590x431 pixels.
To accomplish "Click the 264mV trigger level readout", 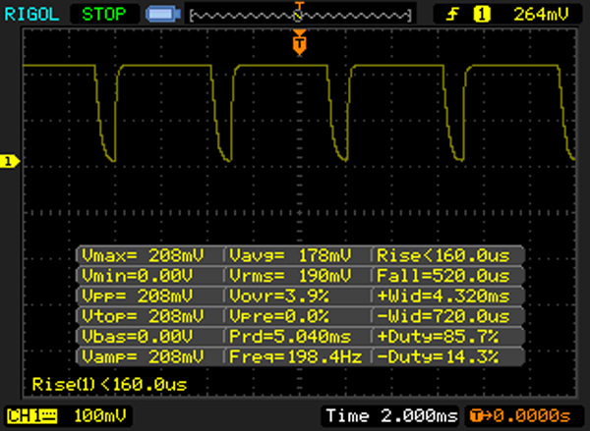I will (542, 15).
